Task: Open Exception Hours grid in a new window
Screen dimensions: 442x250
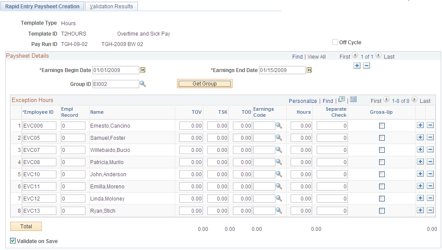Action: 341,100
